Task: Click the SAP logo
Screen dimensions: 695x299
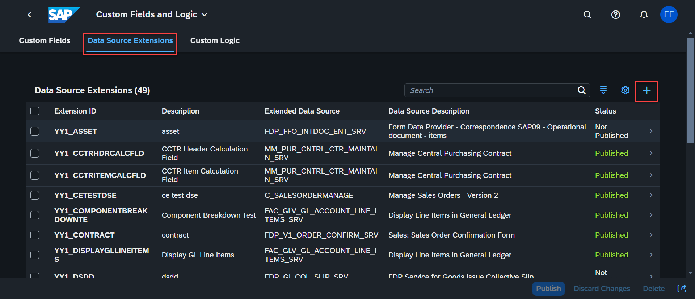Action: point(64,14)
